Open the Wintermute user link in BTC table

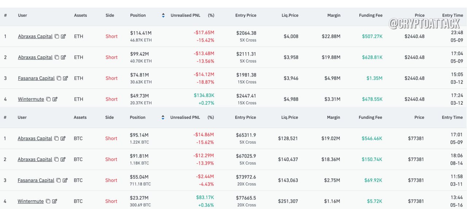[31, 201]
